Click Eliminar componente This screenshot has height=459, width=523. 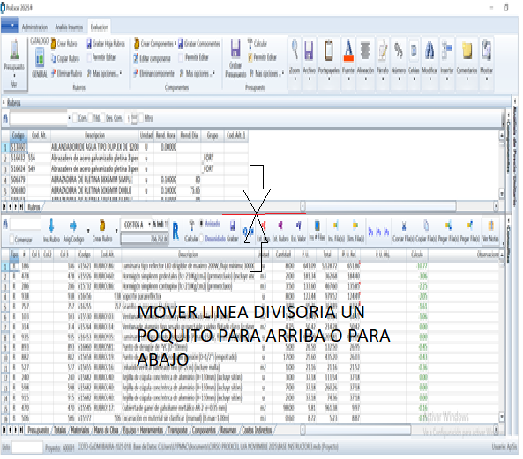coord(153,73)
